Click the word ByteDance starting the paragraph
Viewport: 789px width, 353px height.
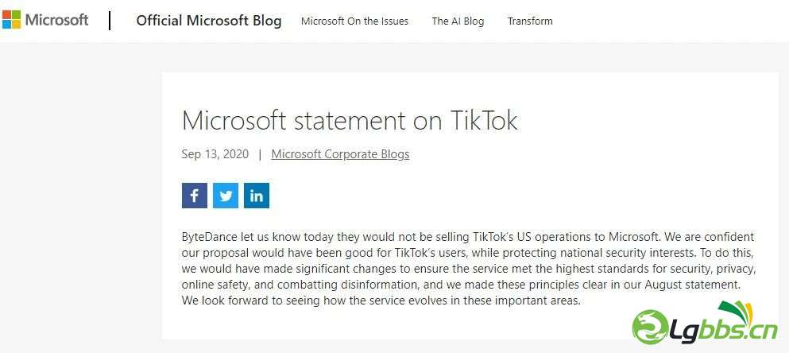(x=207, y=237)
